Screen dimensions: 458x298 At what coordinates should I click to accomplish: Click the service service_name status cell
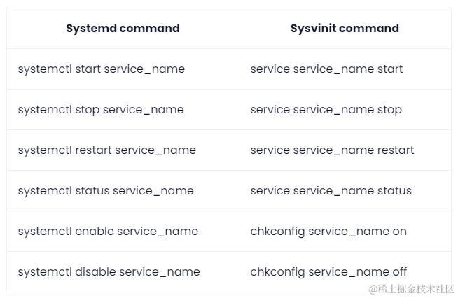coord(331,191)
